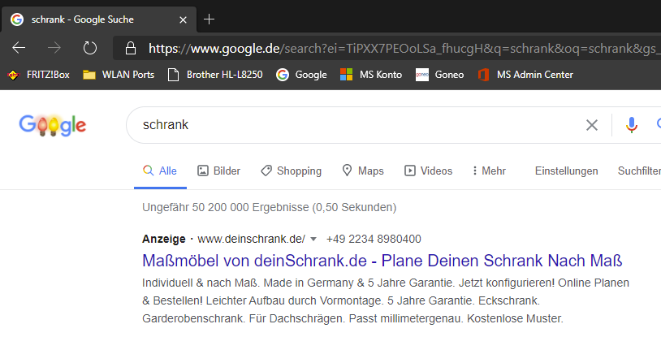Close the 'schrank - Google Suche' tab
Viewport: 661px width, 337px height.
tap(183, 19)
